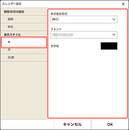Select the 休日 sidebar item
This screenshot has height=130, width=129.
click(x=23, y=27)
